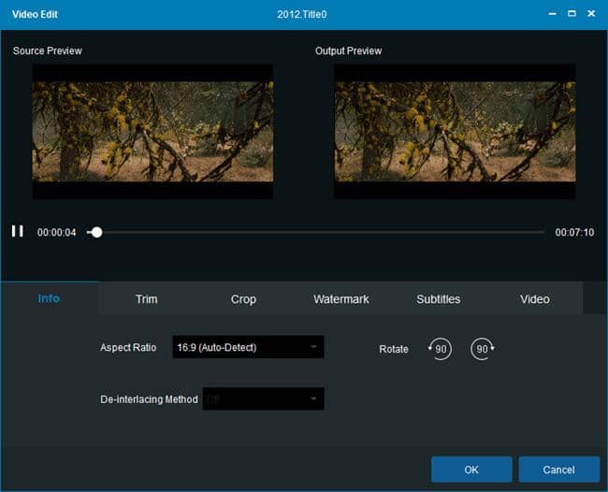
Task: Click OK to apply edits
Action: pos(470,470)
